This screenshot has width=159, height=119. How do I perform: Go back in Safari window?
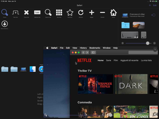click(83, 52)
